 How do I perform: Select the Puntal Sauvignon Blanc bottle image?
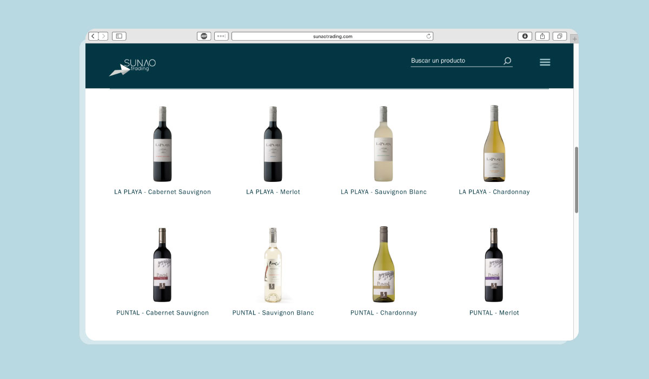pos(273,265)
